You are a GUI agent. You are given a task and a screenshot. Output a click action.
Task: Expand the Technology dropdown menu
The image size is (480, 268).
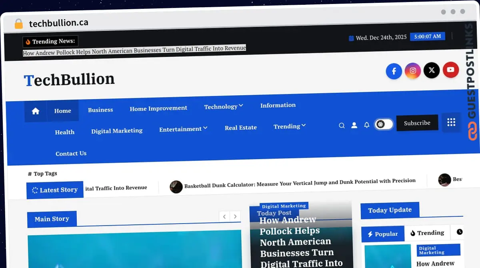click(224, 106)
